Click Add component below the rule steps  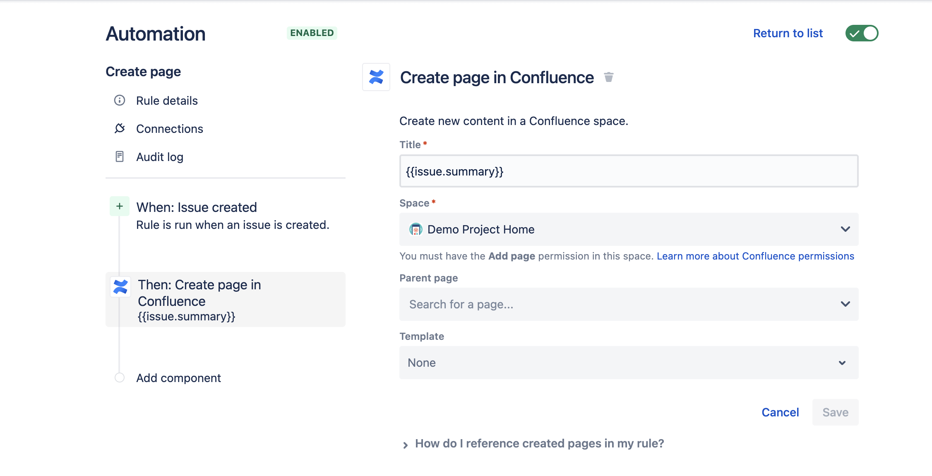point(178,377)
